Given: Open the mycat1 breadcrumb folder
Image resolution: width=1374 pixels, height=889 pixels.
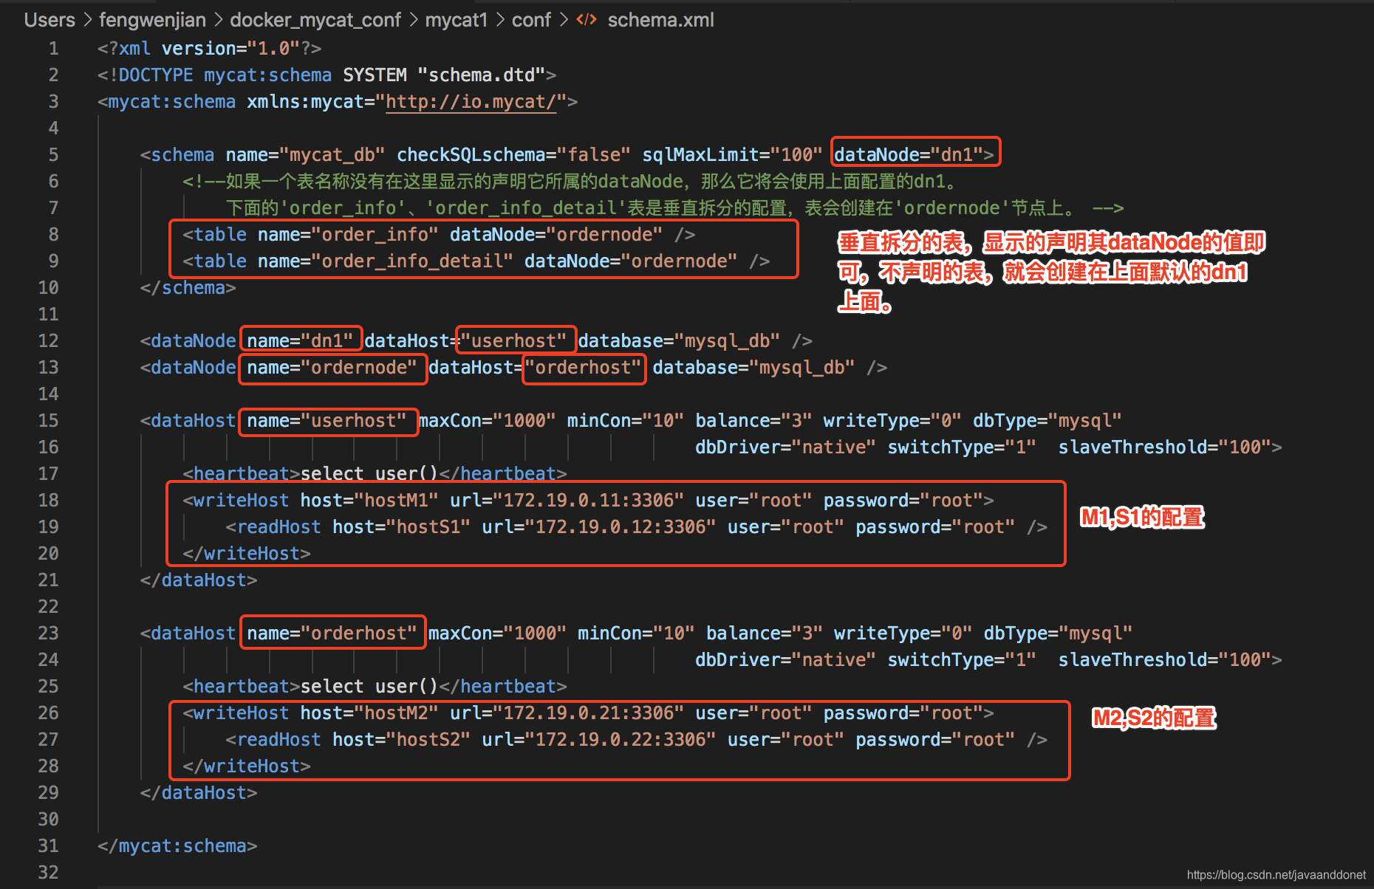Looking at the screenshot, I should [x=456, y=20].
